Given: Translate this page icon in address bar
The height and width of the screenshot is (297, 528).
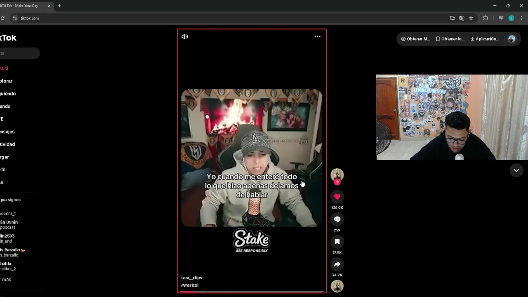Looking at the screenshot, I should click(x=462, y=18).
